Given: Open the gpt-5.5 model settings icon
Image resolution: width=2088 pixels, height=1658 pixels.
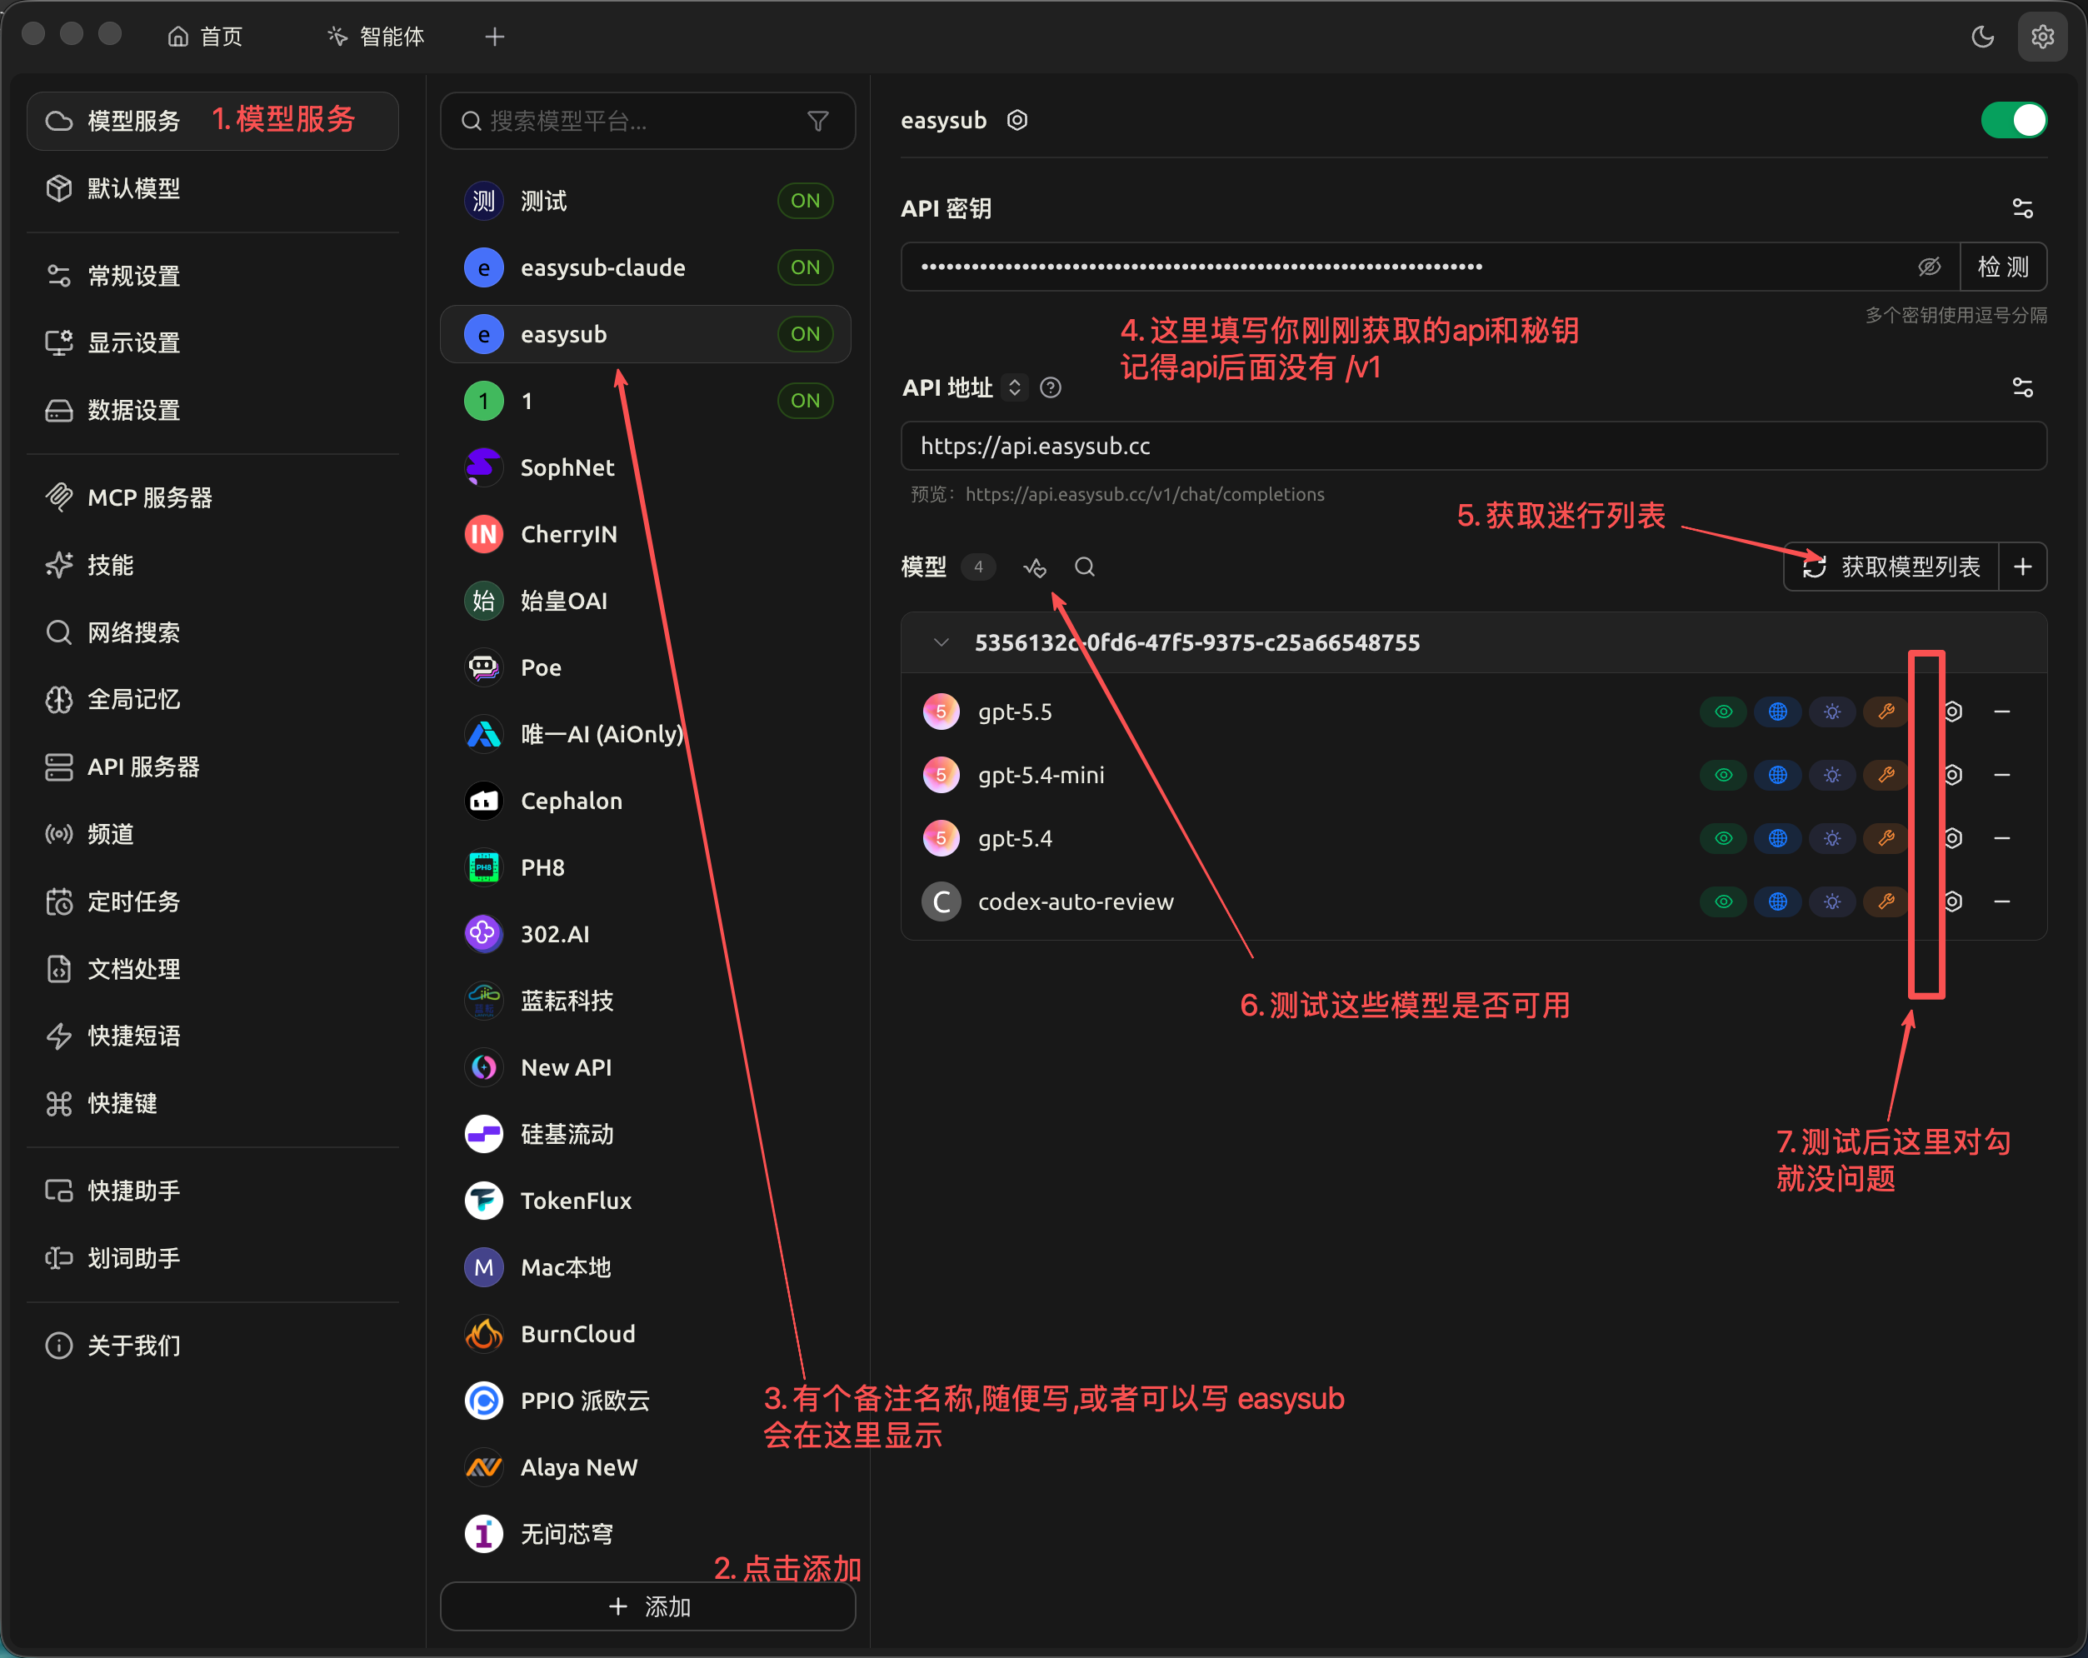Looking at the screenshot, I should point(1953,712).
